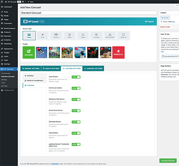Click the Save Draft button
Screen dimensions: 179x166
165,17
